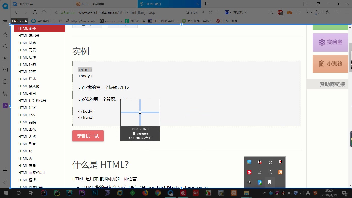Click the 亲自试一试 button
The image size is (352, 198).
point(88,136)
